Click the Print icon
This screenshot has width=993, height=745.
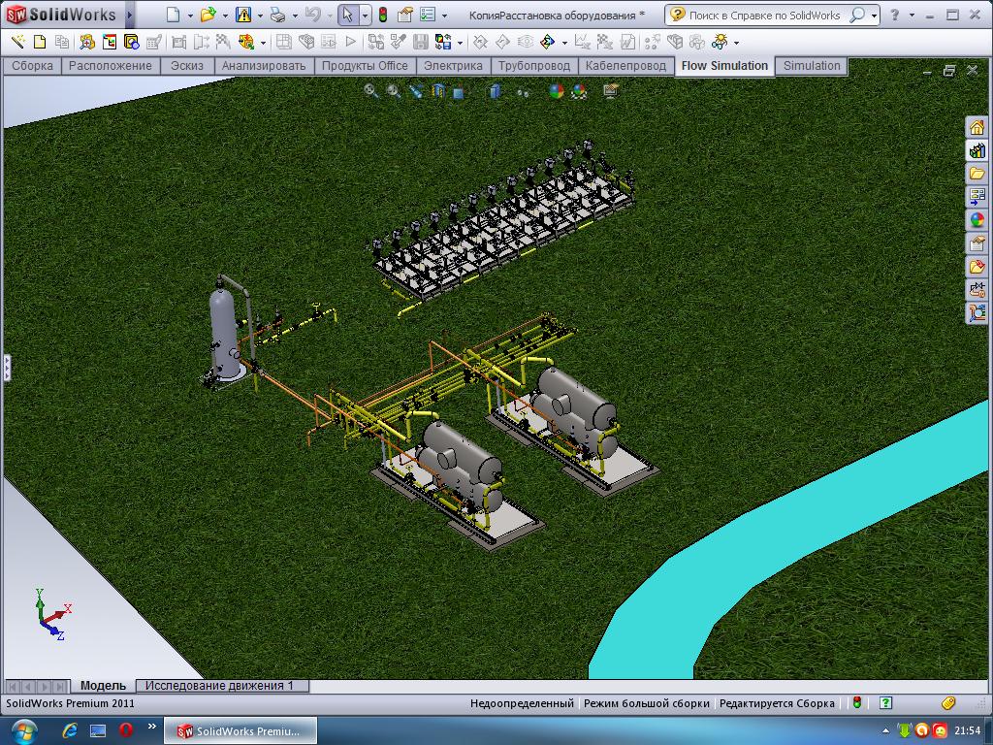(x=277, y=15)
